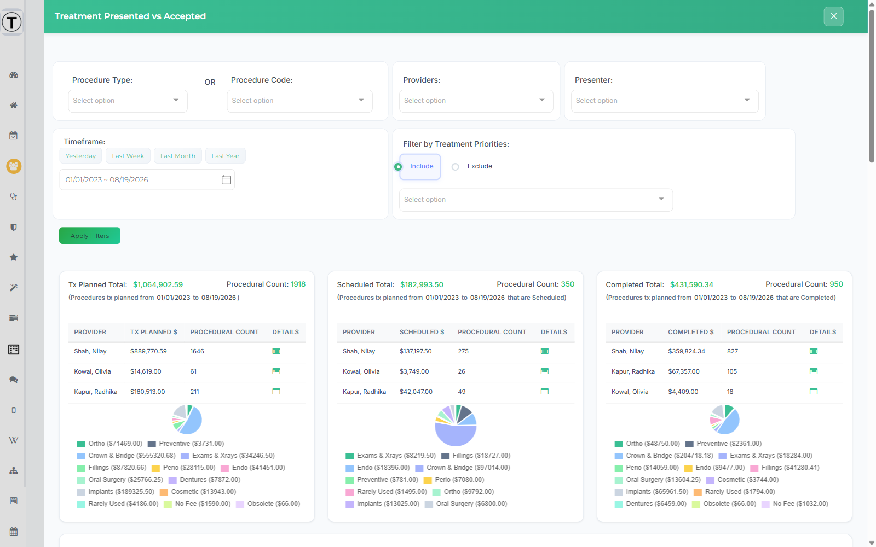Image resolution: width=876 pixels, height=547 pixels.
Task: Click the date range input field
Action: pyautogui.click(x=147, y=179)
